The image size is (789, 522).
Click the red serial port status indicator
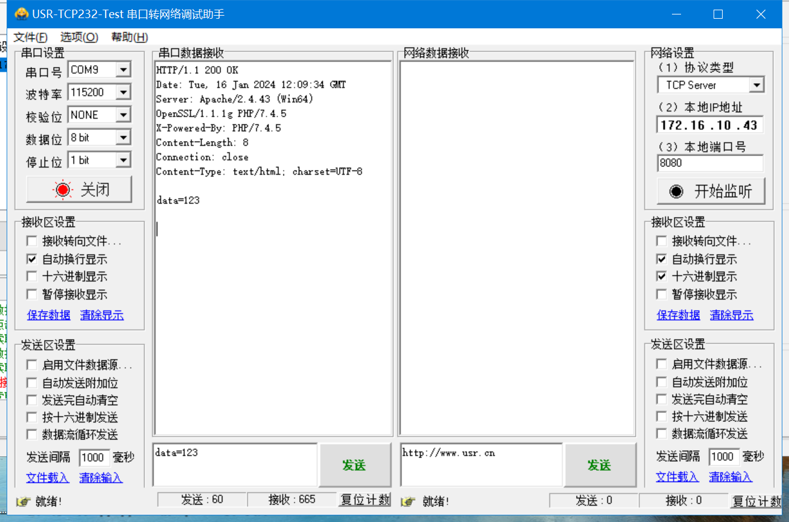click(x=63, y=190)
